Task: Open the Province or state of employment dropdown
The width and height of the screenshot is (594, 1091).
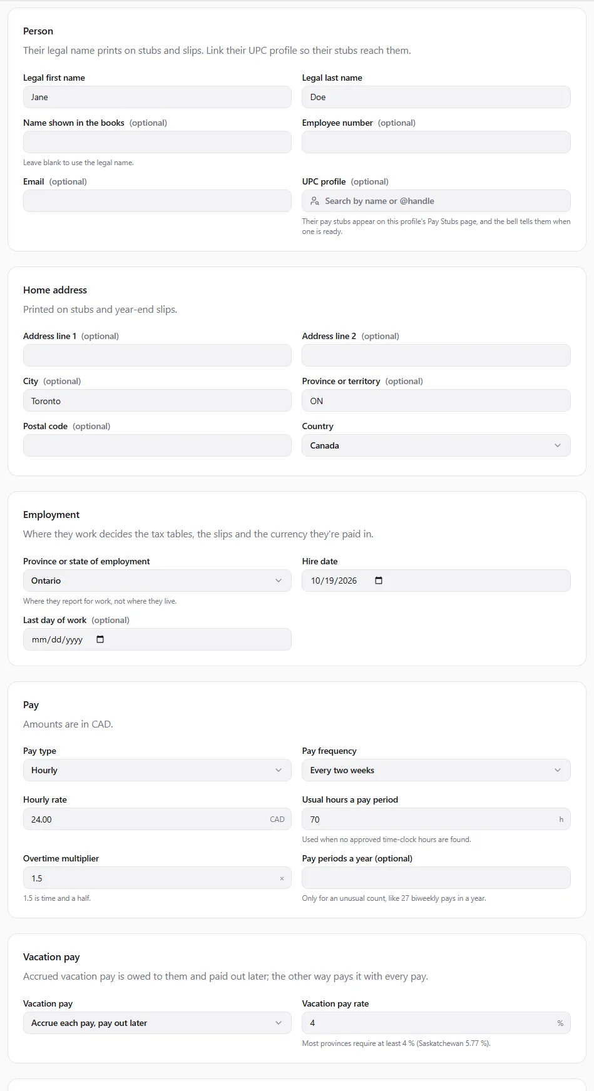Action: (157, 581)
